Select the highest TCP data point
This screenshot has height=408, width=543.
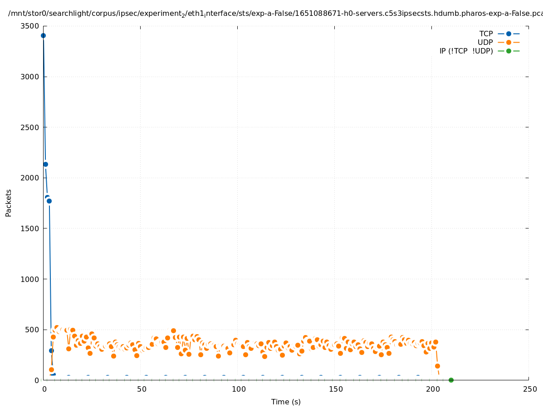coord(43,35)
